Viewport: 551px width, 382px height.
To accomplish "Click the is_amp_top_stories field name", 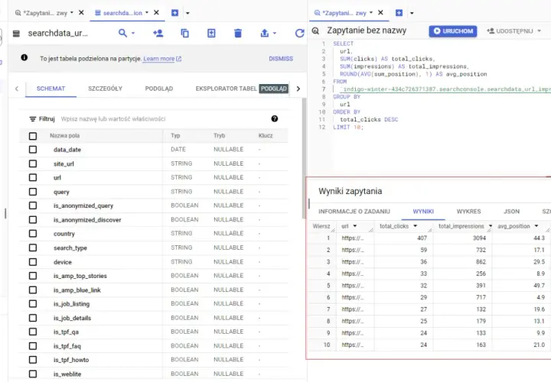I will (x=80, y=276).
